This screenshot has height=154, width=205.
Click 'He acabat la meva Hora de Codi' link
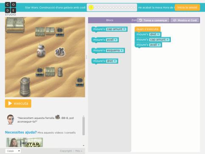156,7
